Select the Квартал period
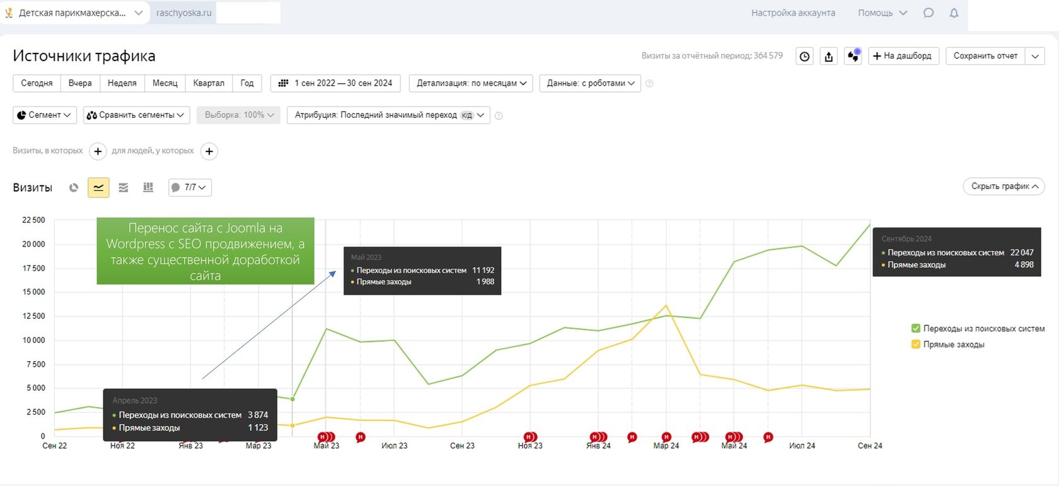The width and height of the screenshot is (1059, 486). [209, 83]
